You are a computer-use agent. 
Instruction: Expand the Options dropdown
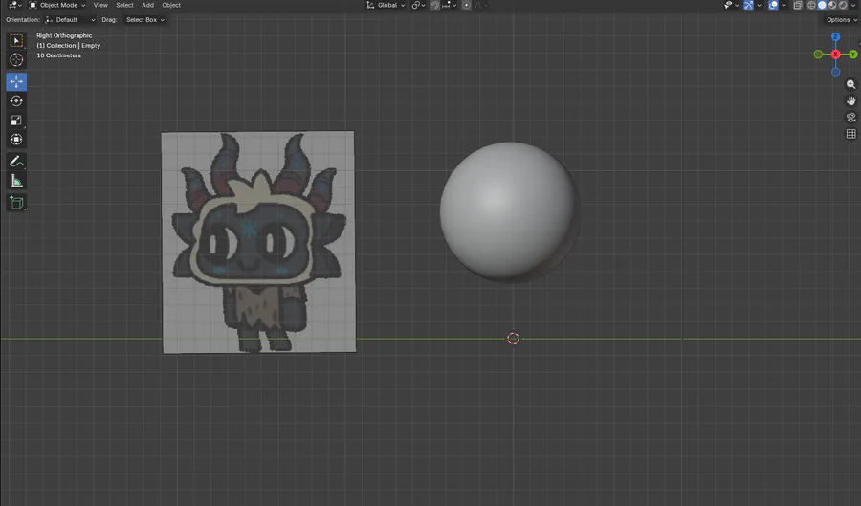tap(841, 20)
